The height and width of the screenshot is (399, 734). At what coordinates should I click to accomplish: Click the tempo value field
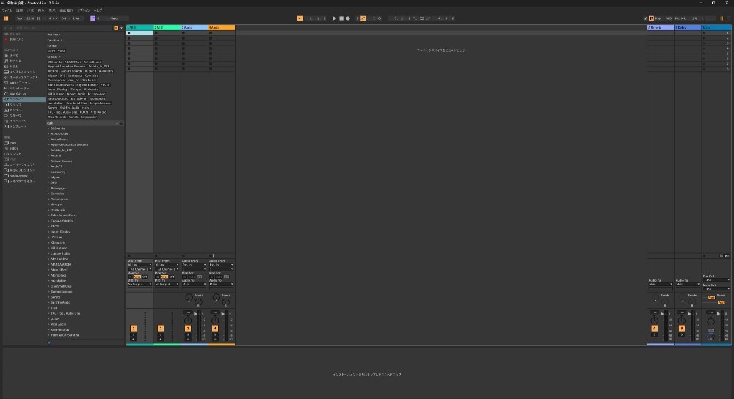pos(29,18)
